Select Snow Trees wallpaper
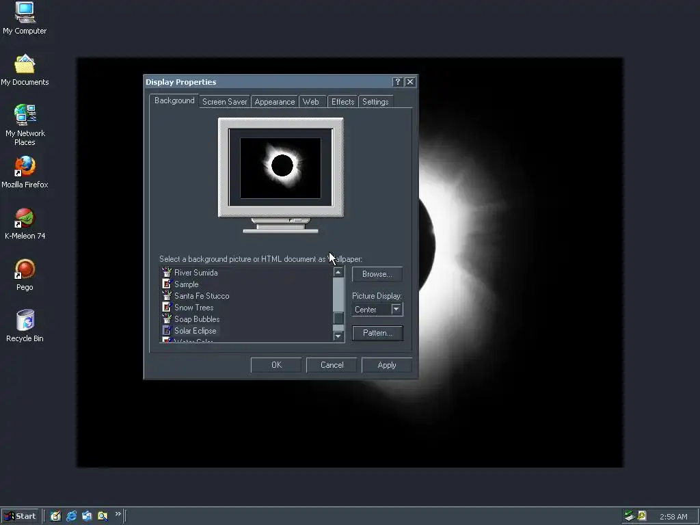Screen dimensions: 700x525 pos(193,307)
